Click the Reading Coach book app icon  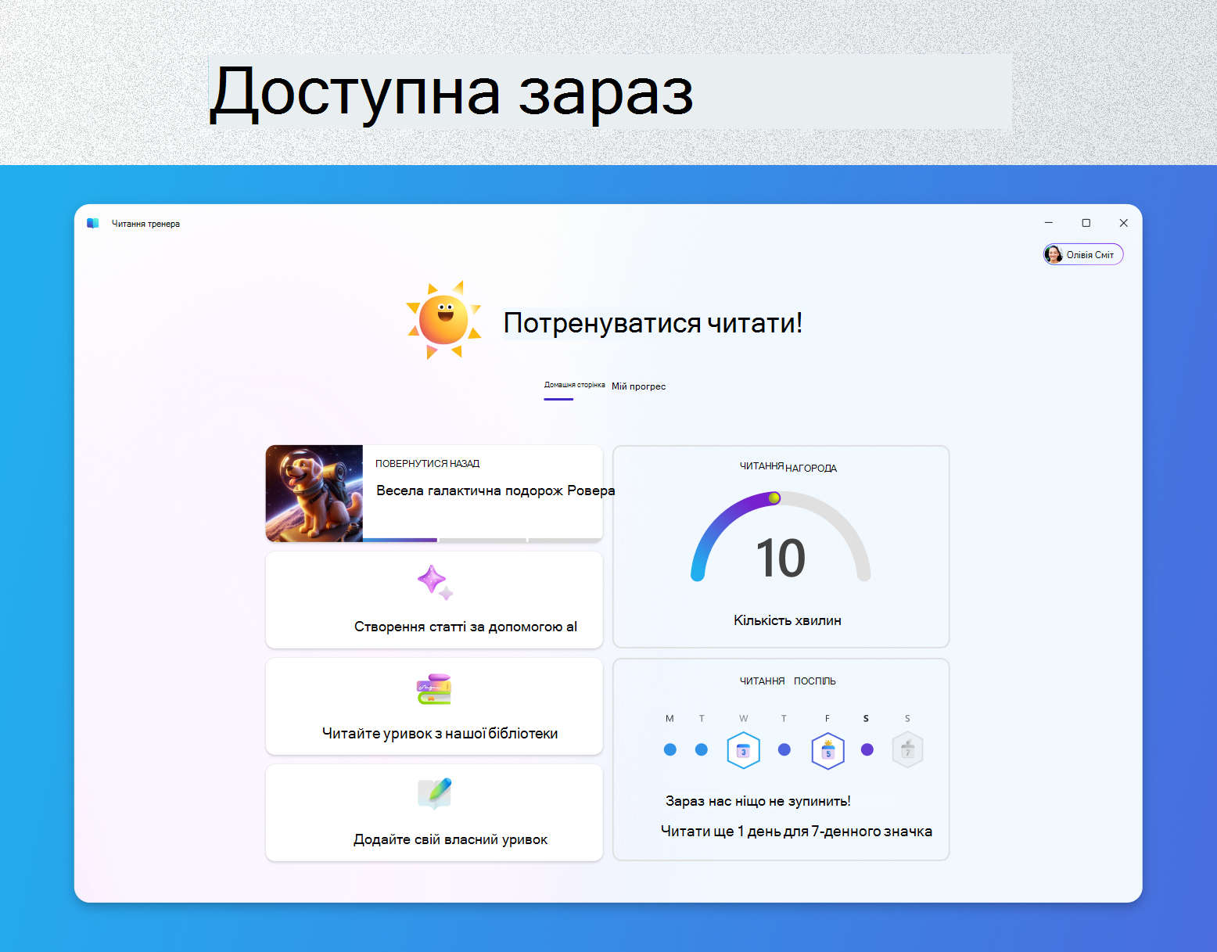(x=93, y=224)
